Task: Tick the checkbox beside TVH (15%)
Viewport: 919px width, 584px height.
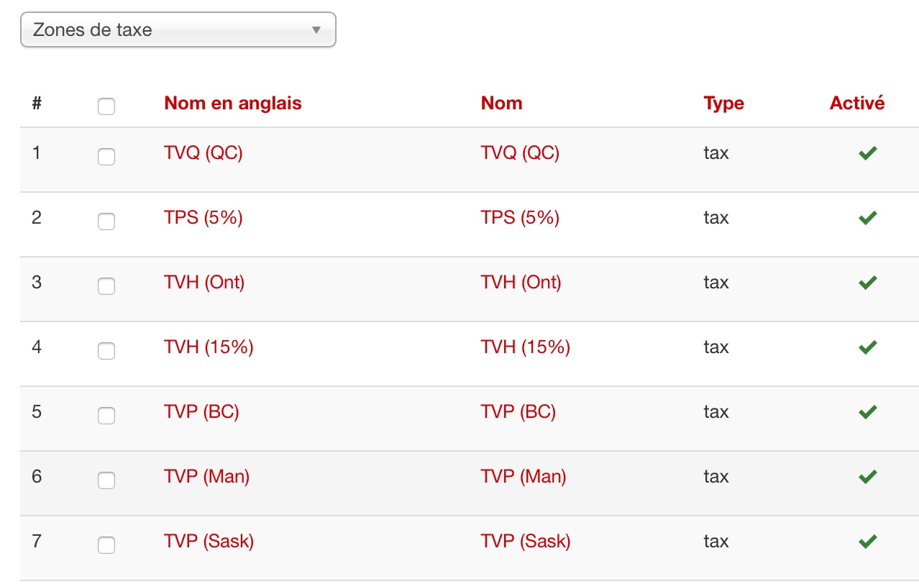Action: tap(106, 351)
